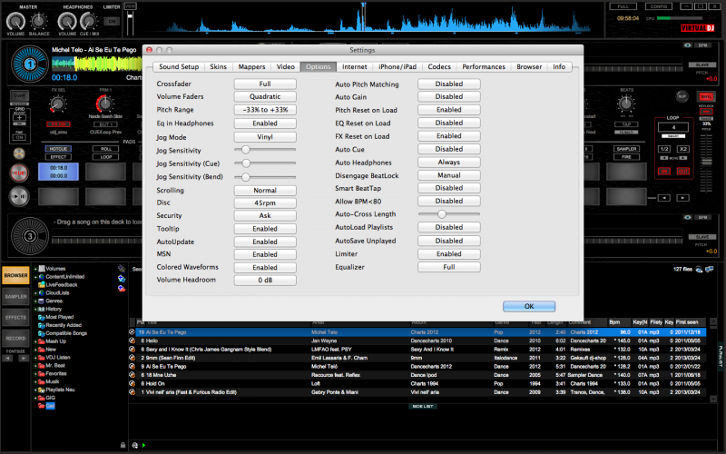The width and height of the screenshot is (726, 454).
Task: Double the loop length with the X2 button
Action: coord(682,149)
